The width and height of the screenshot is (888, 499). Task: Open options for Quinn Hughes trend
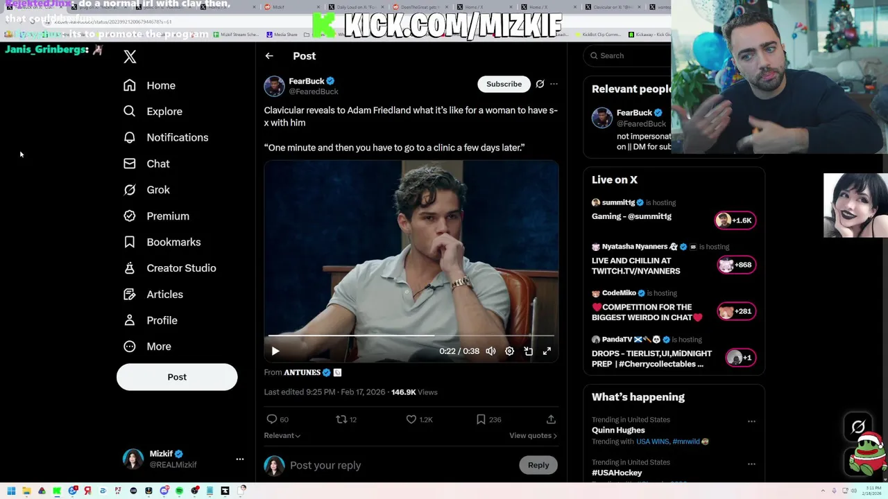[x=751, y=421]
